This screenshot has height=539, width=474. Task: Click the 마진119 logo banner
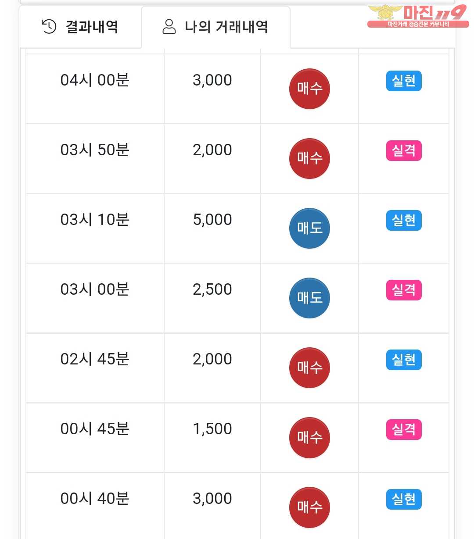point(417,17)
